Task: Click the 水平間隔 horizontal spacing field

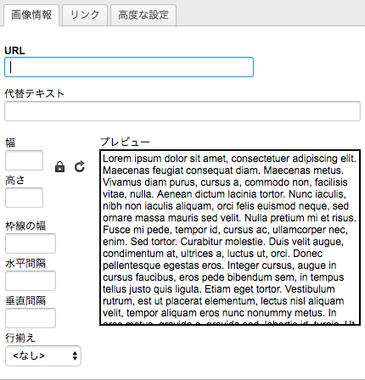Action: click(x=31, y=281)
